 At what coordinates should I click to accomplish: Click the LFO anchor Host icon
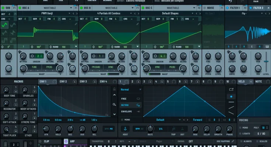[125, 129]
